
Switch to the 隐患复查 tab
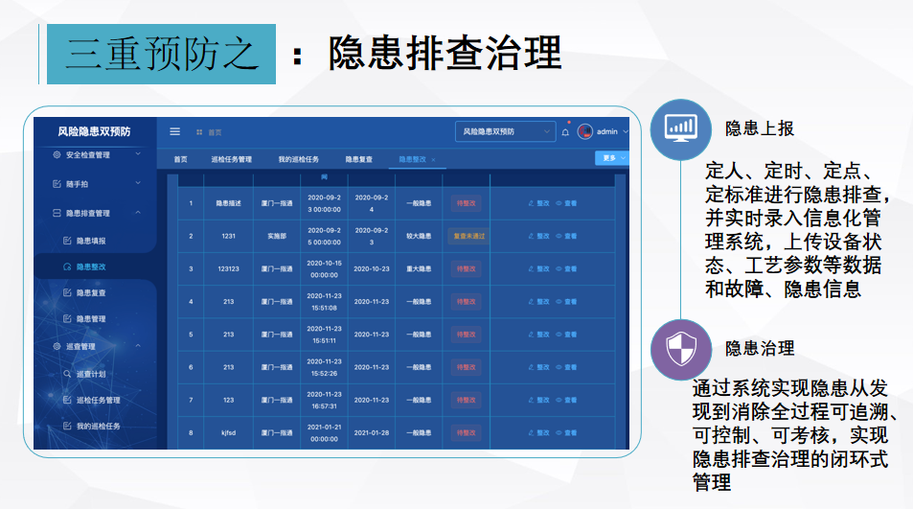coord(359,159)
